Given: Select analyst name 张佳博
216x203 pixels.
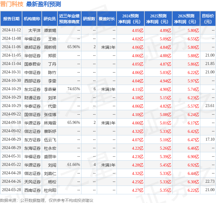Looking at the screenshot, I should tap(50, 115).
